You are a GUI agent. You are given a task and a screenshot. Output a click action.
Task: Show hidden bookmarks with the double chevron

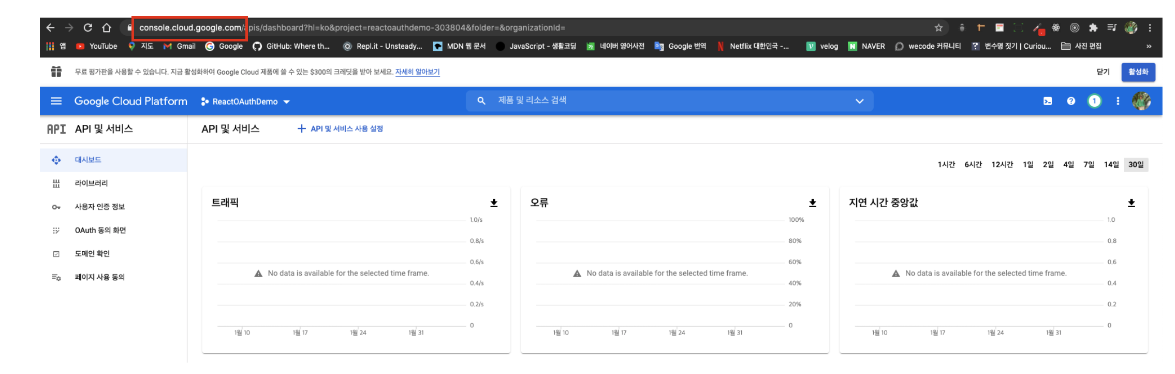coord(1149,46)
